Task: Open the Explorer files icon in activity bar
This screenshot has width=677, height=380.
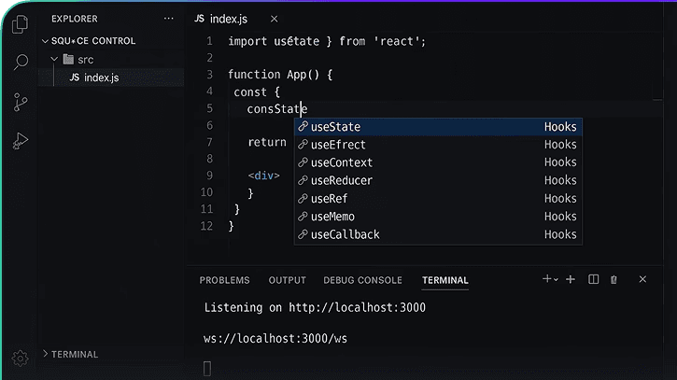Action: click(20, 24)
